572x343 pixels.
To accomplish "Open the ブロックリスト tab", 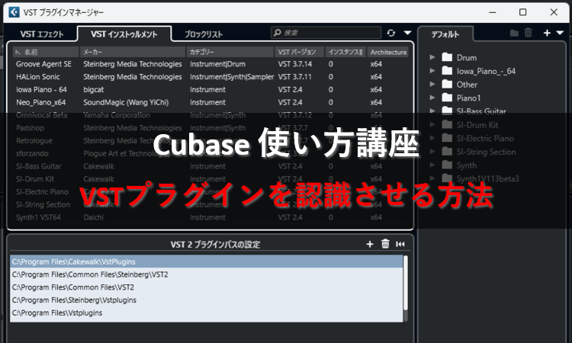I will click(204, 34).
